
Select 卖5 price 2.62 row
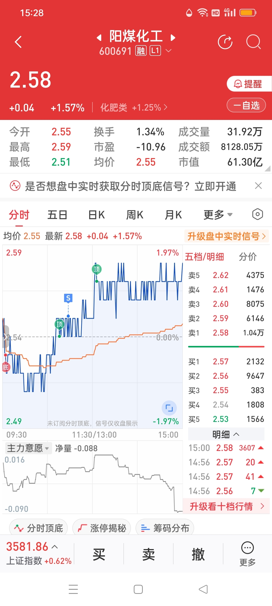click(226, 275)
